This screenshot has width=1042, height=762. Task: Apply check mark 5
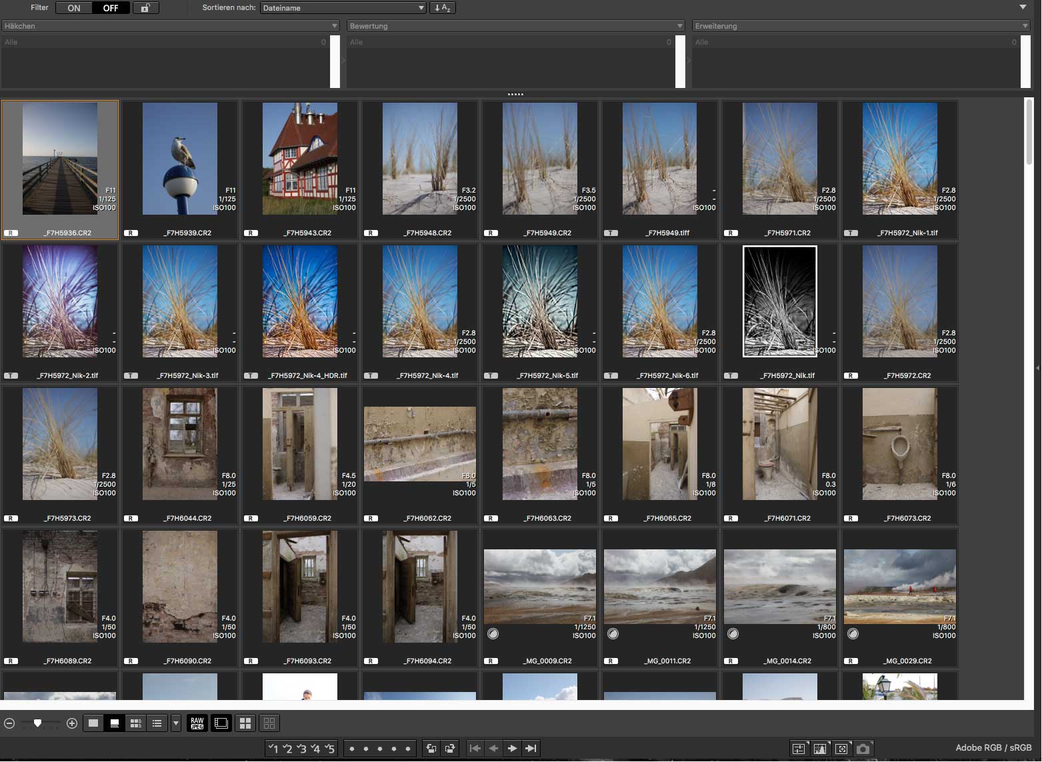[x=330, y=749]
